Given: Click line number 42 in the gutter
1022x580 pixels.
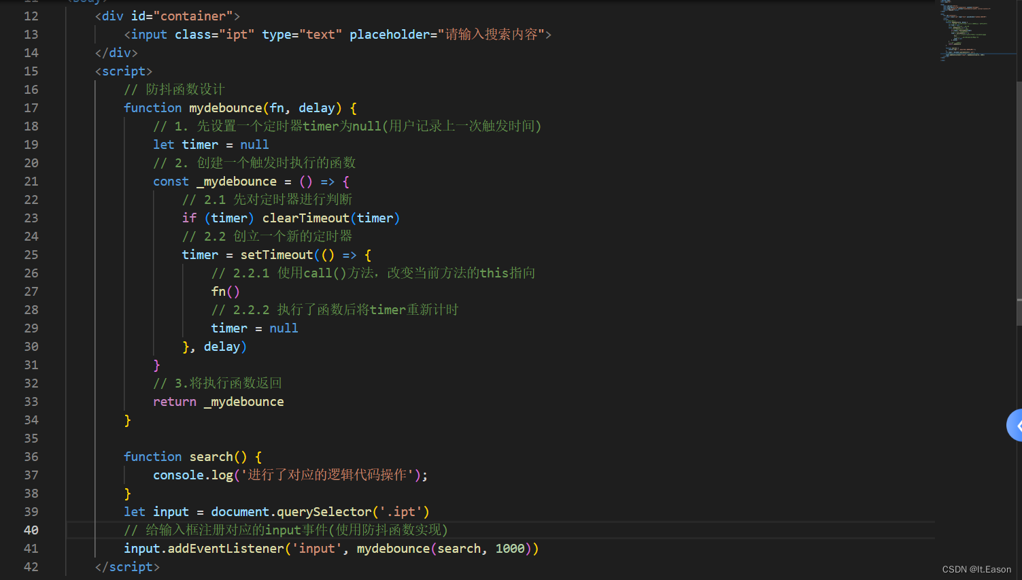Looking at the screenshot, I should click(31, 566).
